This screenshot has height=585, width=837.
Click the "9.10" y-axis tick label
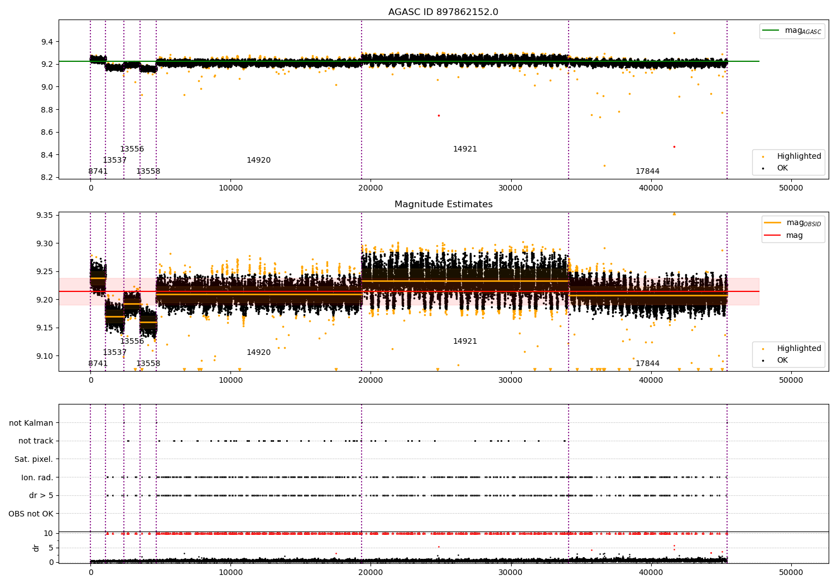(45, 356)
